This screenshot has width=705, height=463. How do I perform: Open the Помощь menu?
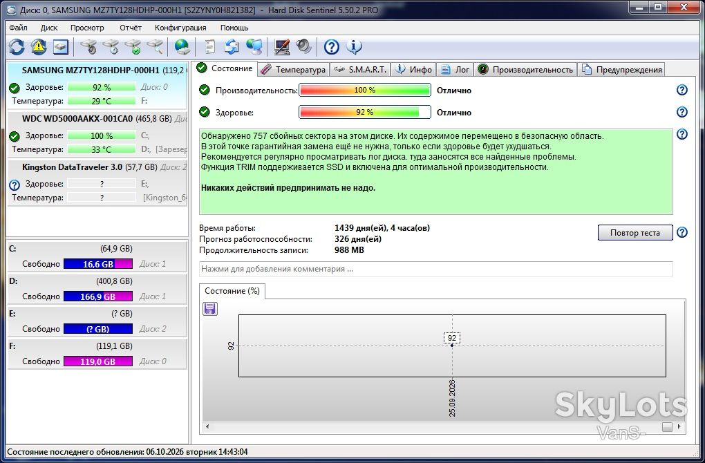click(234, 28)
